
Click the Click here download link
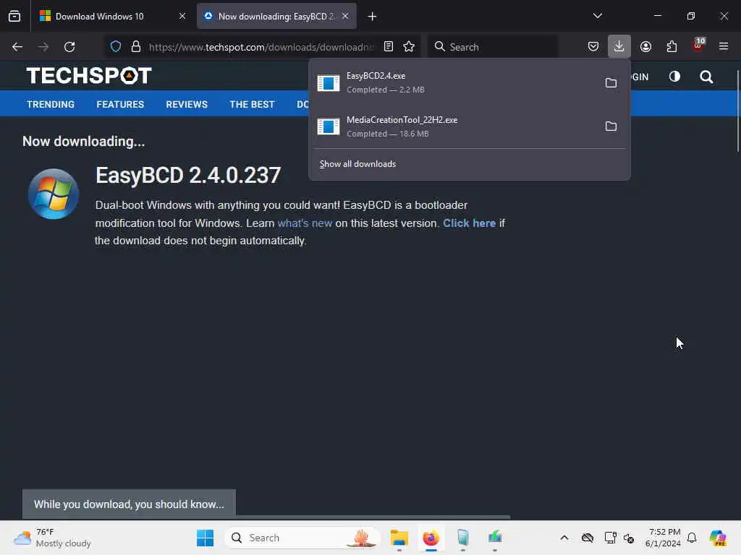(469, 223)
